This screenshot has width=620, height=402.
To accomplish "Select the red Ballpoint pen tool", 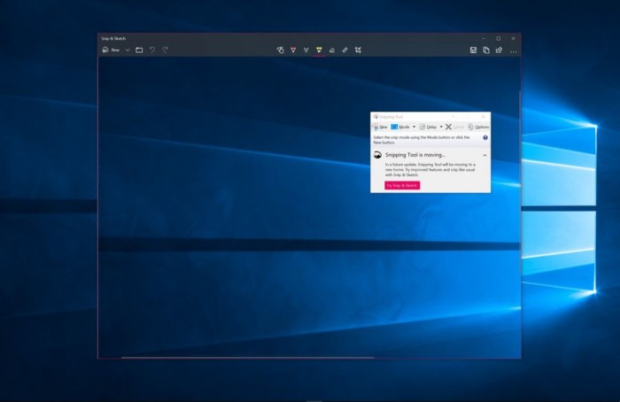I will point(293,50).
